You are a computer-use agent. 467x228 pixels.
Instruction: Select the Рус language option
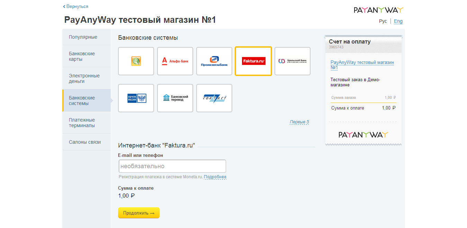click(x=383, y=21)
